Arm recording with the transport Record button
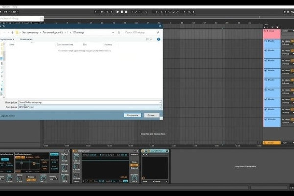 (x=126, y=12)
